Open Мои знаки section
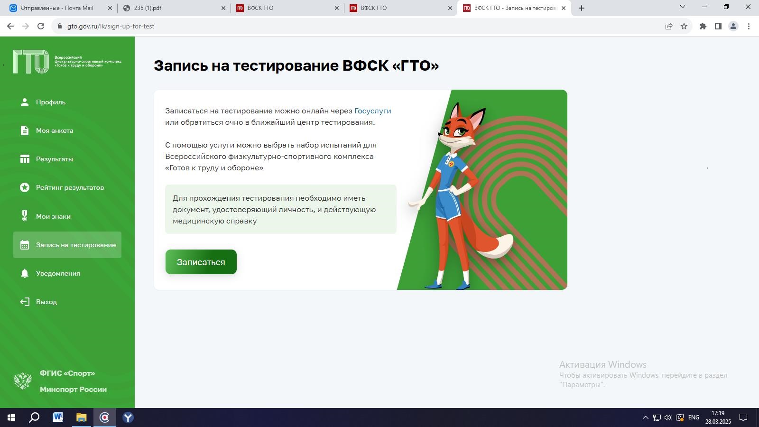Screen dimensions: 759x427 click(67, 216)
